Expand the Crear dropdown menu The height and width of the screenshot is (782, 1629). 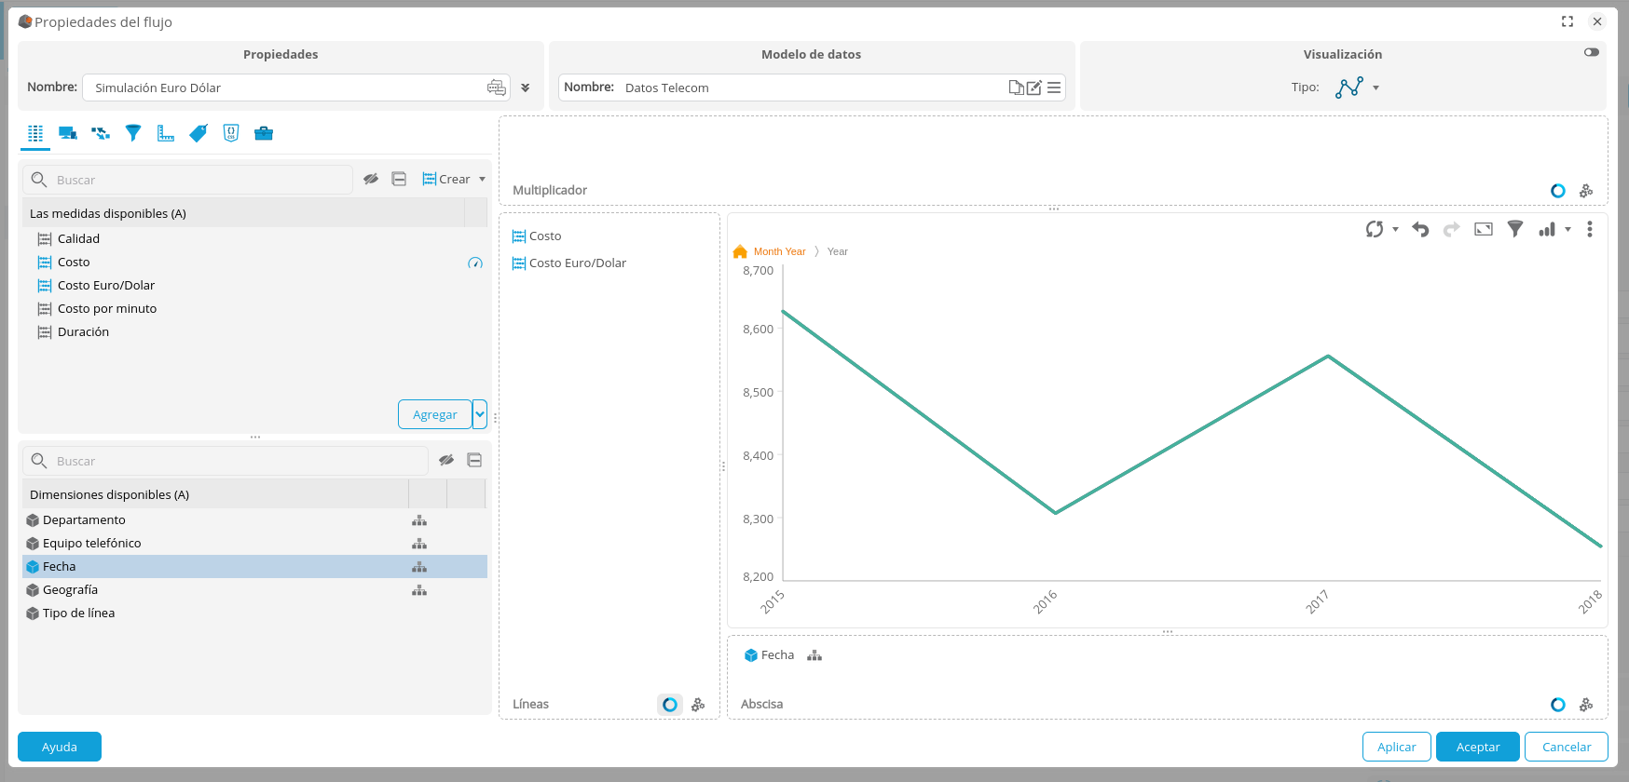pos(482,179)
